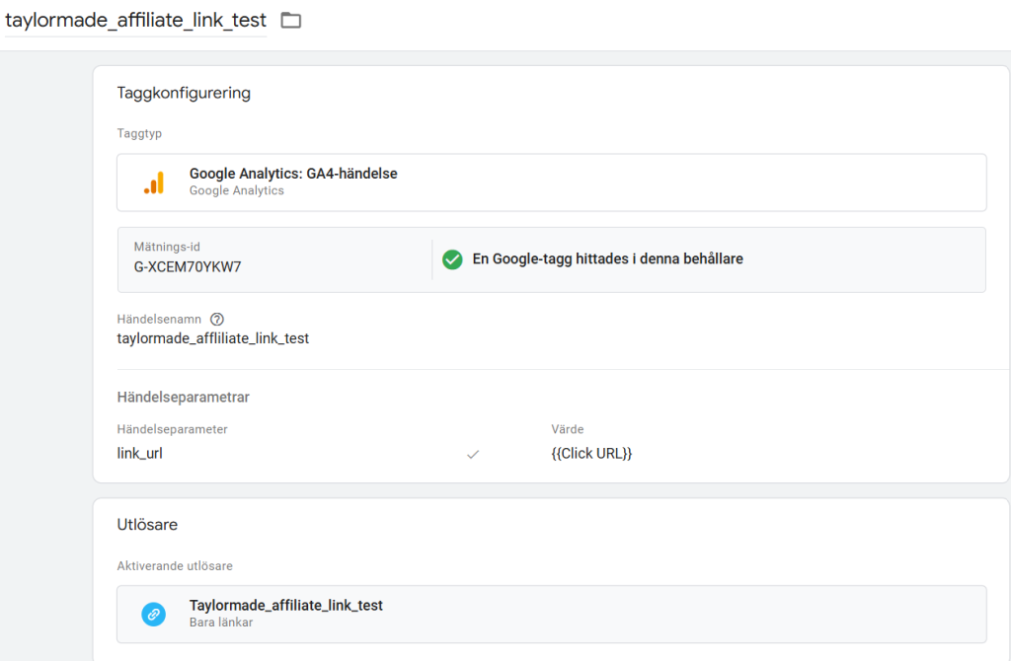Click the Händelseparametrar heading
The image size is (1011, 661).
[183, 397]
